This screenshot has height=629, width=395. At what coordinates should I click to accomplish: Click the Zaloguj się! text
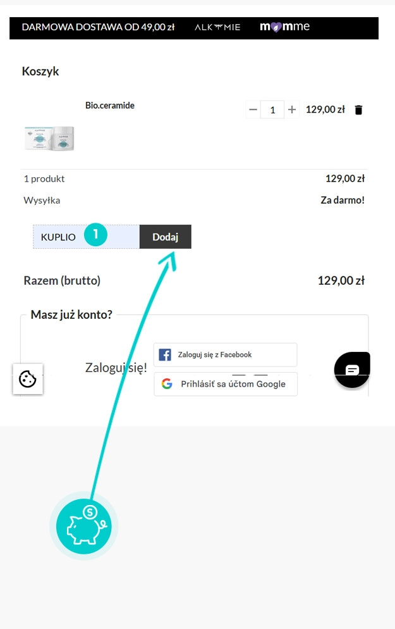tap(116, 368)
